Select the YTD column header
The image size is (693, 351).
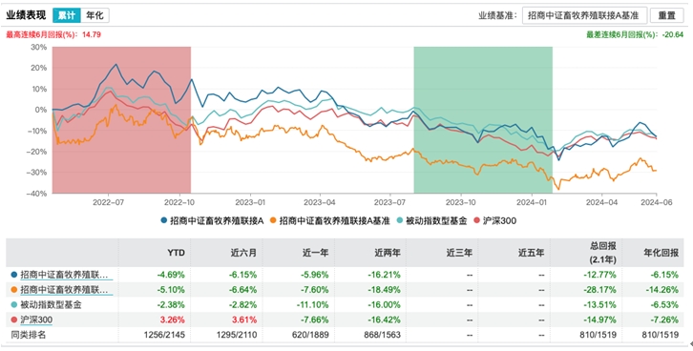[176, 253]
